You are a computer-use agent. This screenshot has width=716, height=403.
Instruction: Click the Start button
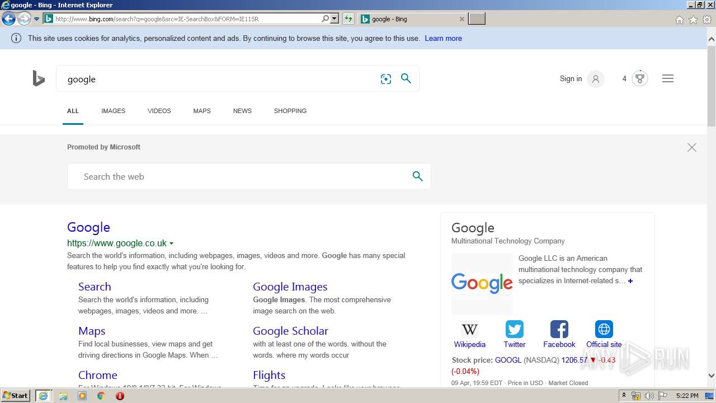(16, 396)
